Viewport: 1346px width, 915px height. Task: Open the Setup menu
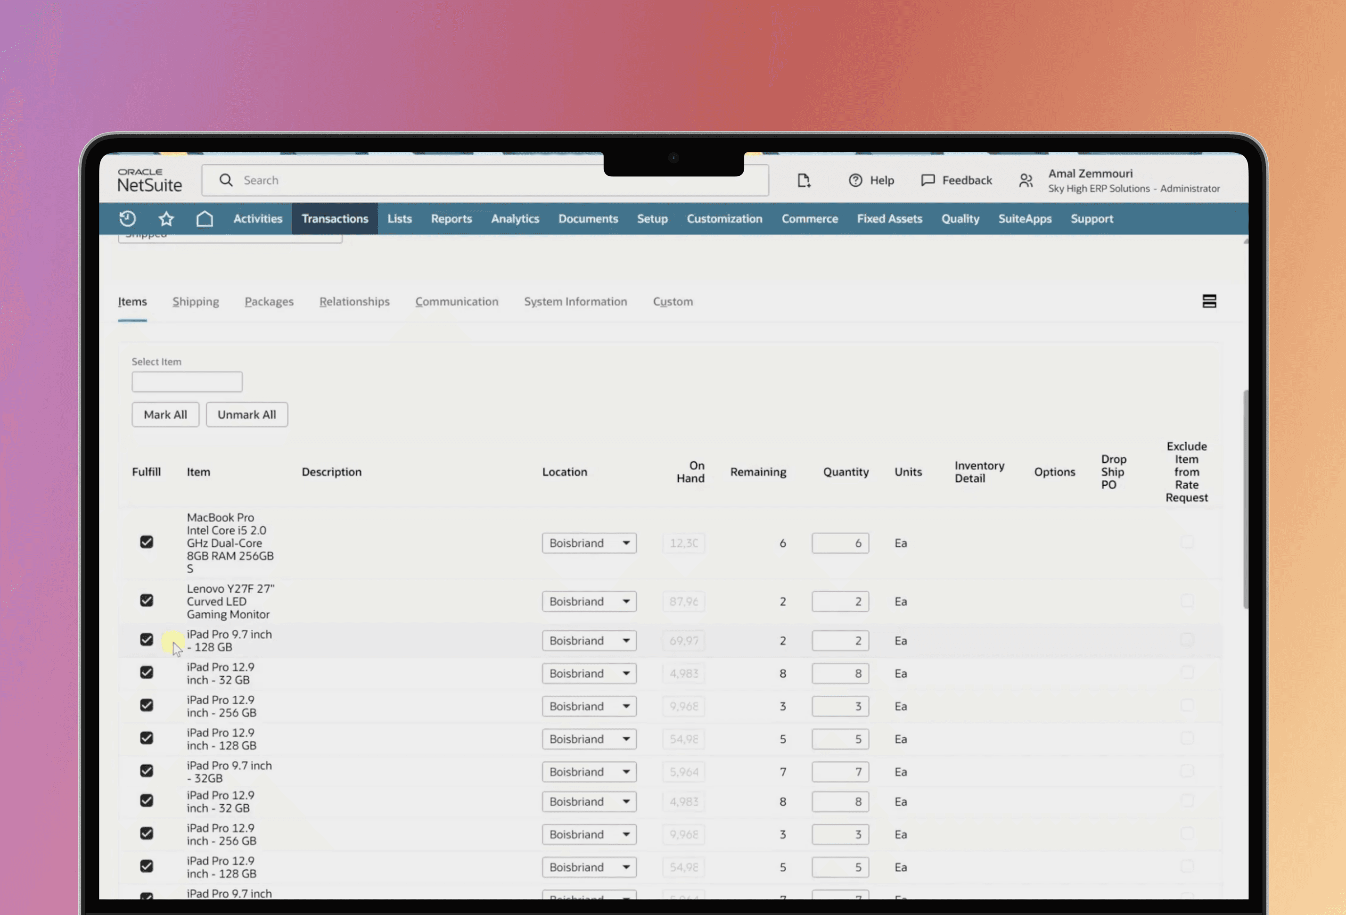click(x=652, y=218)
